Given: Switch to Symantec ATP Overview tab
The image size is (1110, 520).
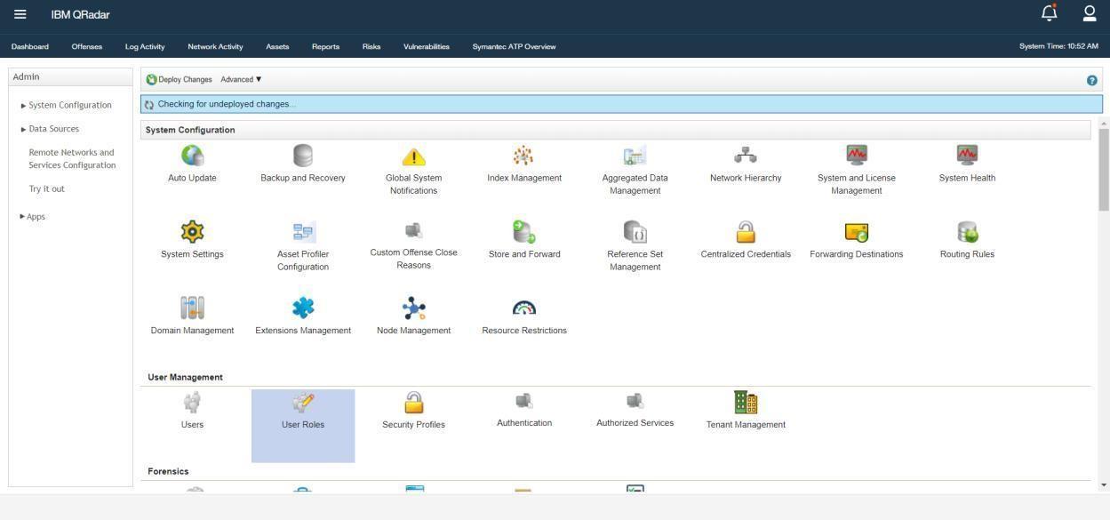Looking at the screenshot, I should [514, 46].
